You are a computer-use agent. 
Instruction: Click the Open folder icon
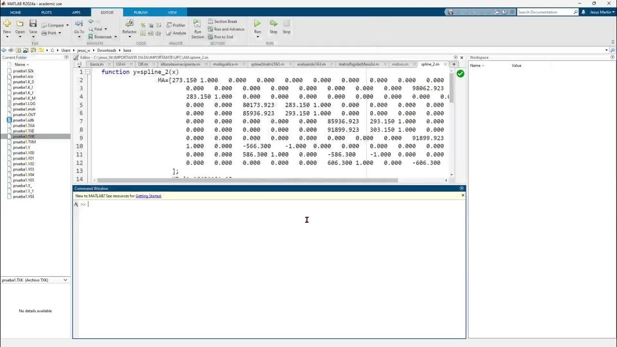(x=20, y=23)
